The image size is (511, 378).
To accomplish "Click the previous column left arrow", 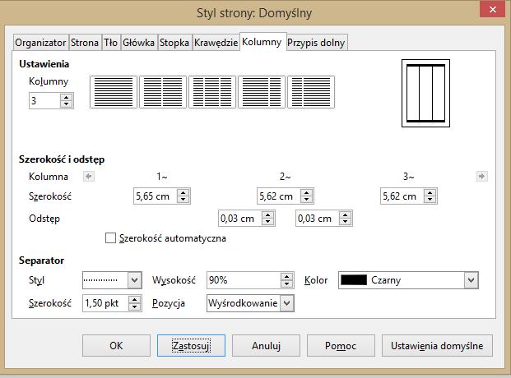I will point(89,177).
